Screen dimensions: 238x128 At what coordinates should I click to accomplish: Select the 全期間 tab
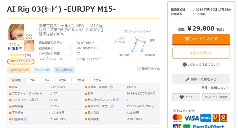pyautogui.click(x=16, y=80)
